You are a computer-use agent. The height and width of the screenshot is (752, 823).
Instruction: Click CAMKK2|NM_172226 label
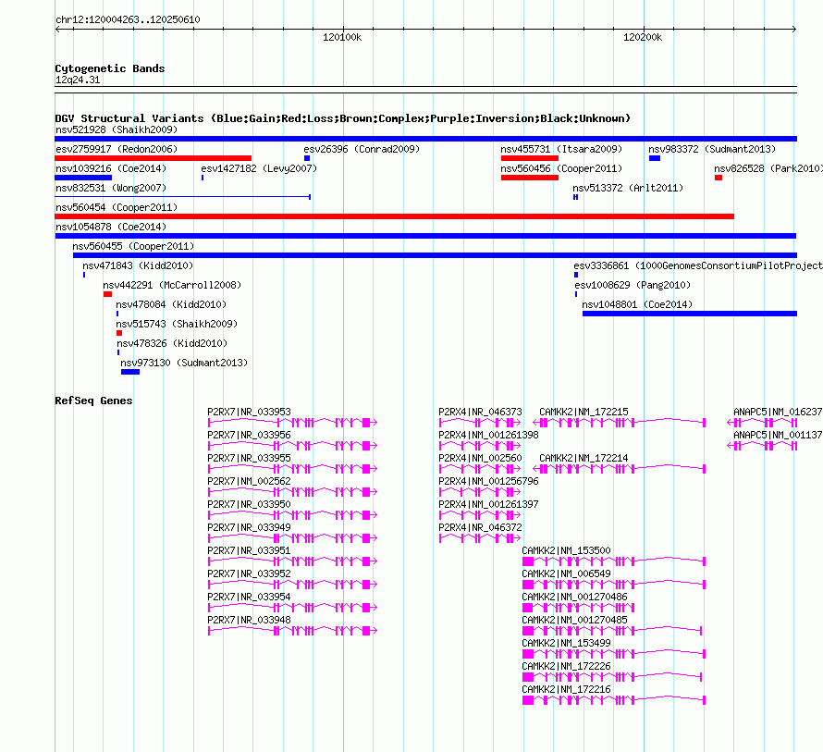point(566,666)
